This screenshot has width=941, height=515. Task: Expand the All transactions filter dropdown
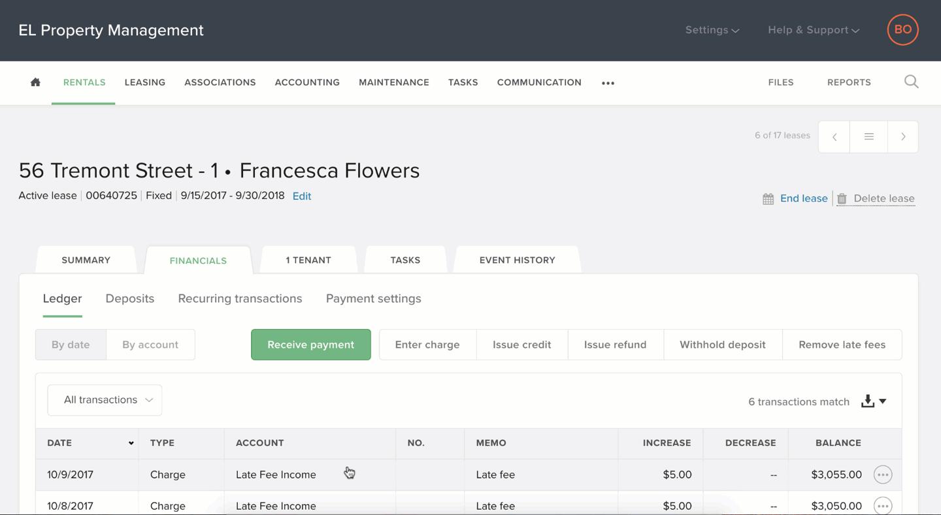tap(105, 400)
